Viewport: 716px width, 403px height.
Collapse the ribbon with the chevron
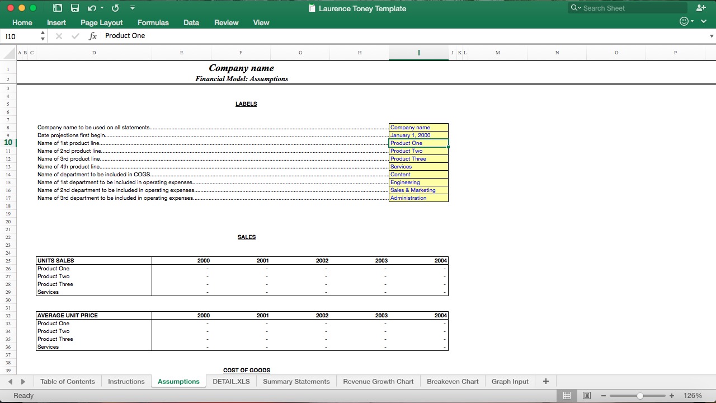pos(704,21)
